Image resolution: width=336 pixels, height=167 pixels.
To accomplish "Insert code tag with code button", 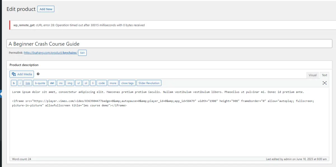I will [102, 83].
